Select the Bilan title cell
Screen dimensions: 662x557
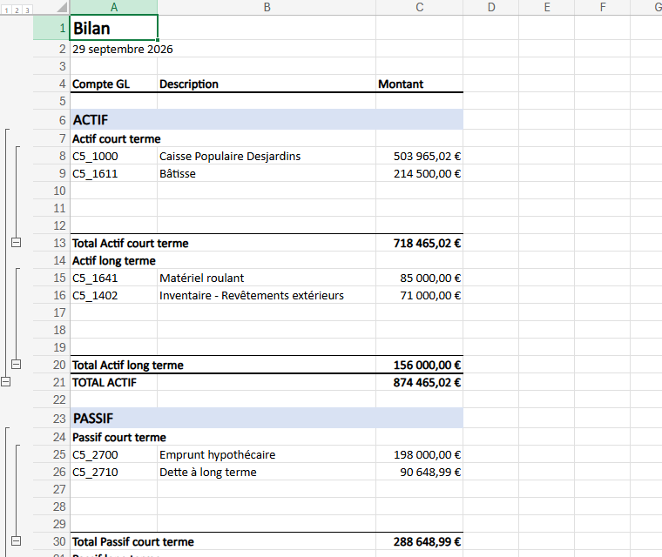pos(113,28)
